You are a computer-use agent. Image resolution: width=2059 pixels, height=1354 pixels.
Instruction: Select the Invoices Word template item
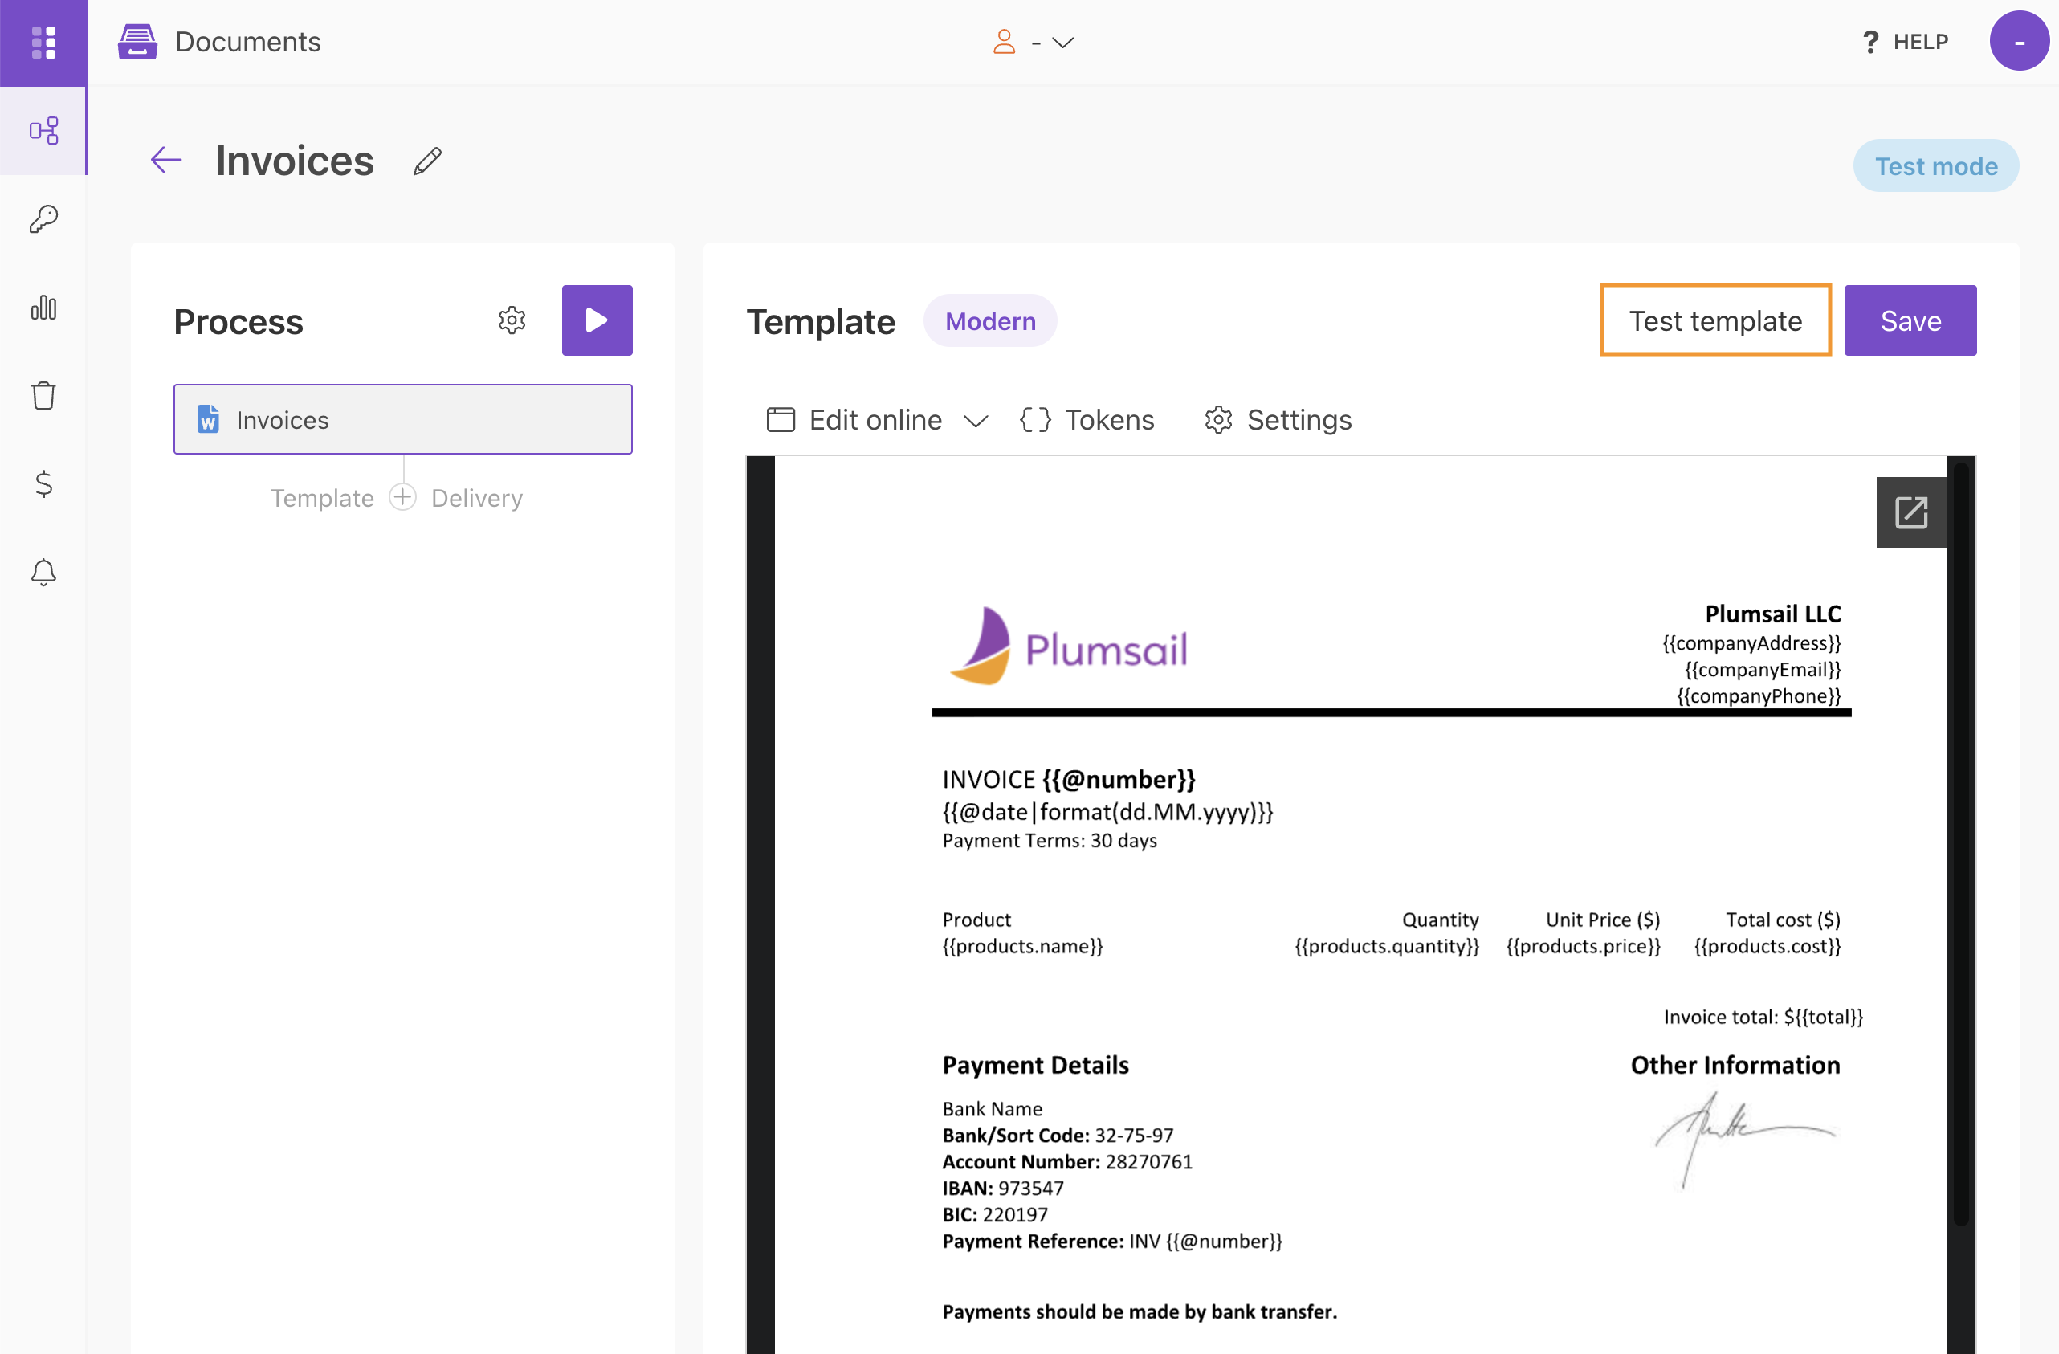(x=403, y=419)
